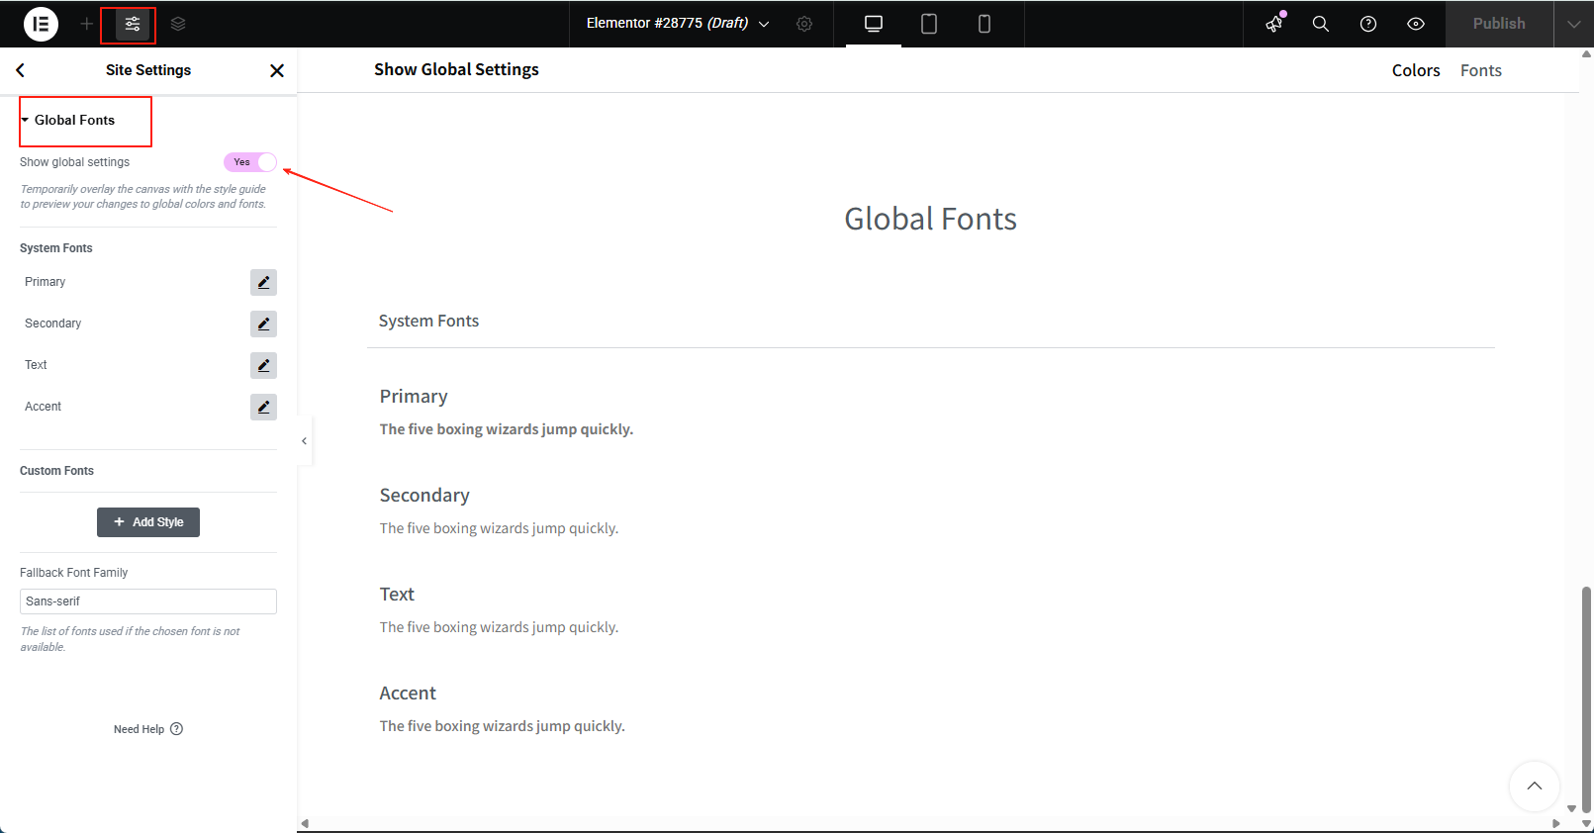This screenshot has height=833, width=1594.
Task: Click the Add Style button
Action: click(148, 522)
